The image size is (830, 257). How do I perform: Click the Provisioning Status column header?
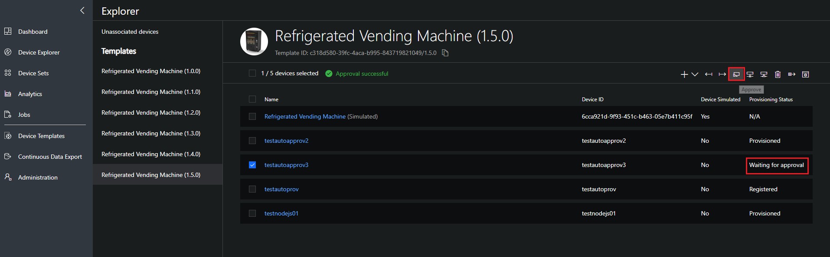771,100
